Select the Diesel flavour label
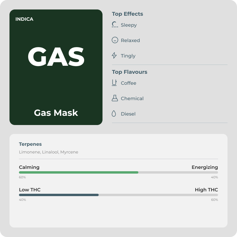Viewport: 237px width, 237px height. click(x=128, y=114)
